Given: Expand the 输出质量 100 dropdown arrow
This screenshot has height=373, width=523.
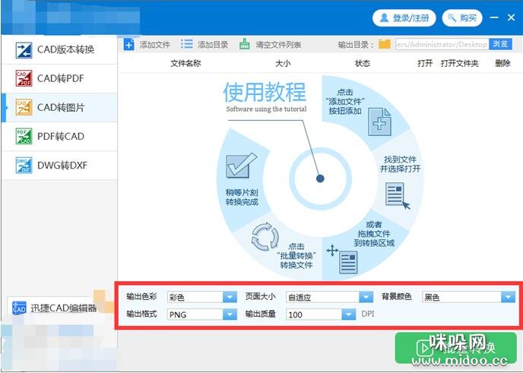Looking at the screenshot, I should pyautogui.click(x=349, y=315).
